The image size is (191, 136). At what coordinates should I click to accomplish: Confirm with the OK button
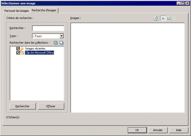tap(137, 130)
